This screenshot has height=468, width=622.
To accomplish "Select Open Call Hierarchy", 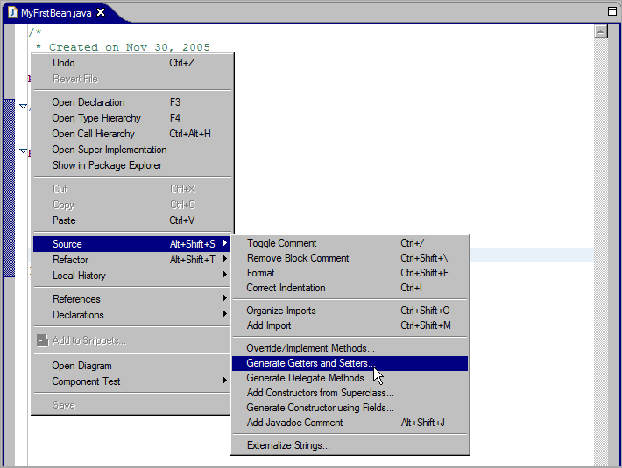I will coord(133,134).
